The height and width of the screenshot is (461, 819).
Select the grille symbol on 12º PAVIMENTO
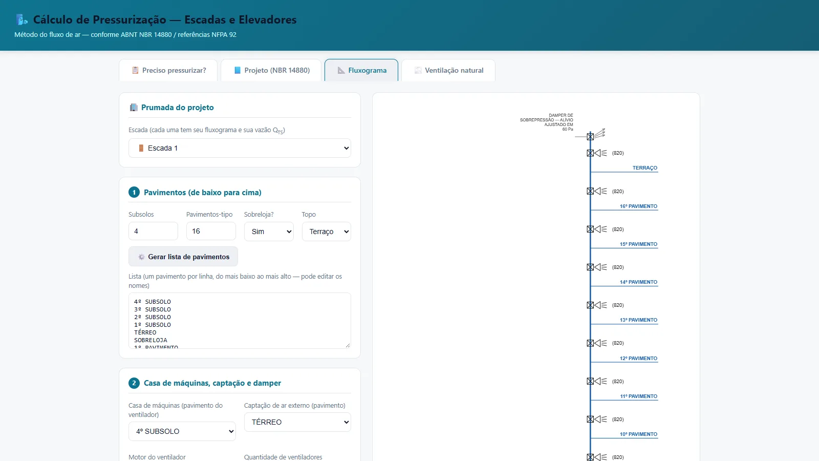point(597,343)
